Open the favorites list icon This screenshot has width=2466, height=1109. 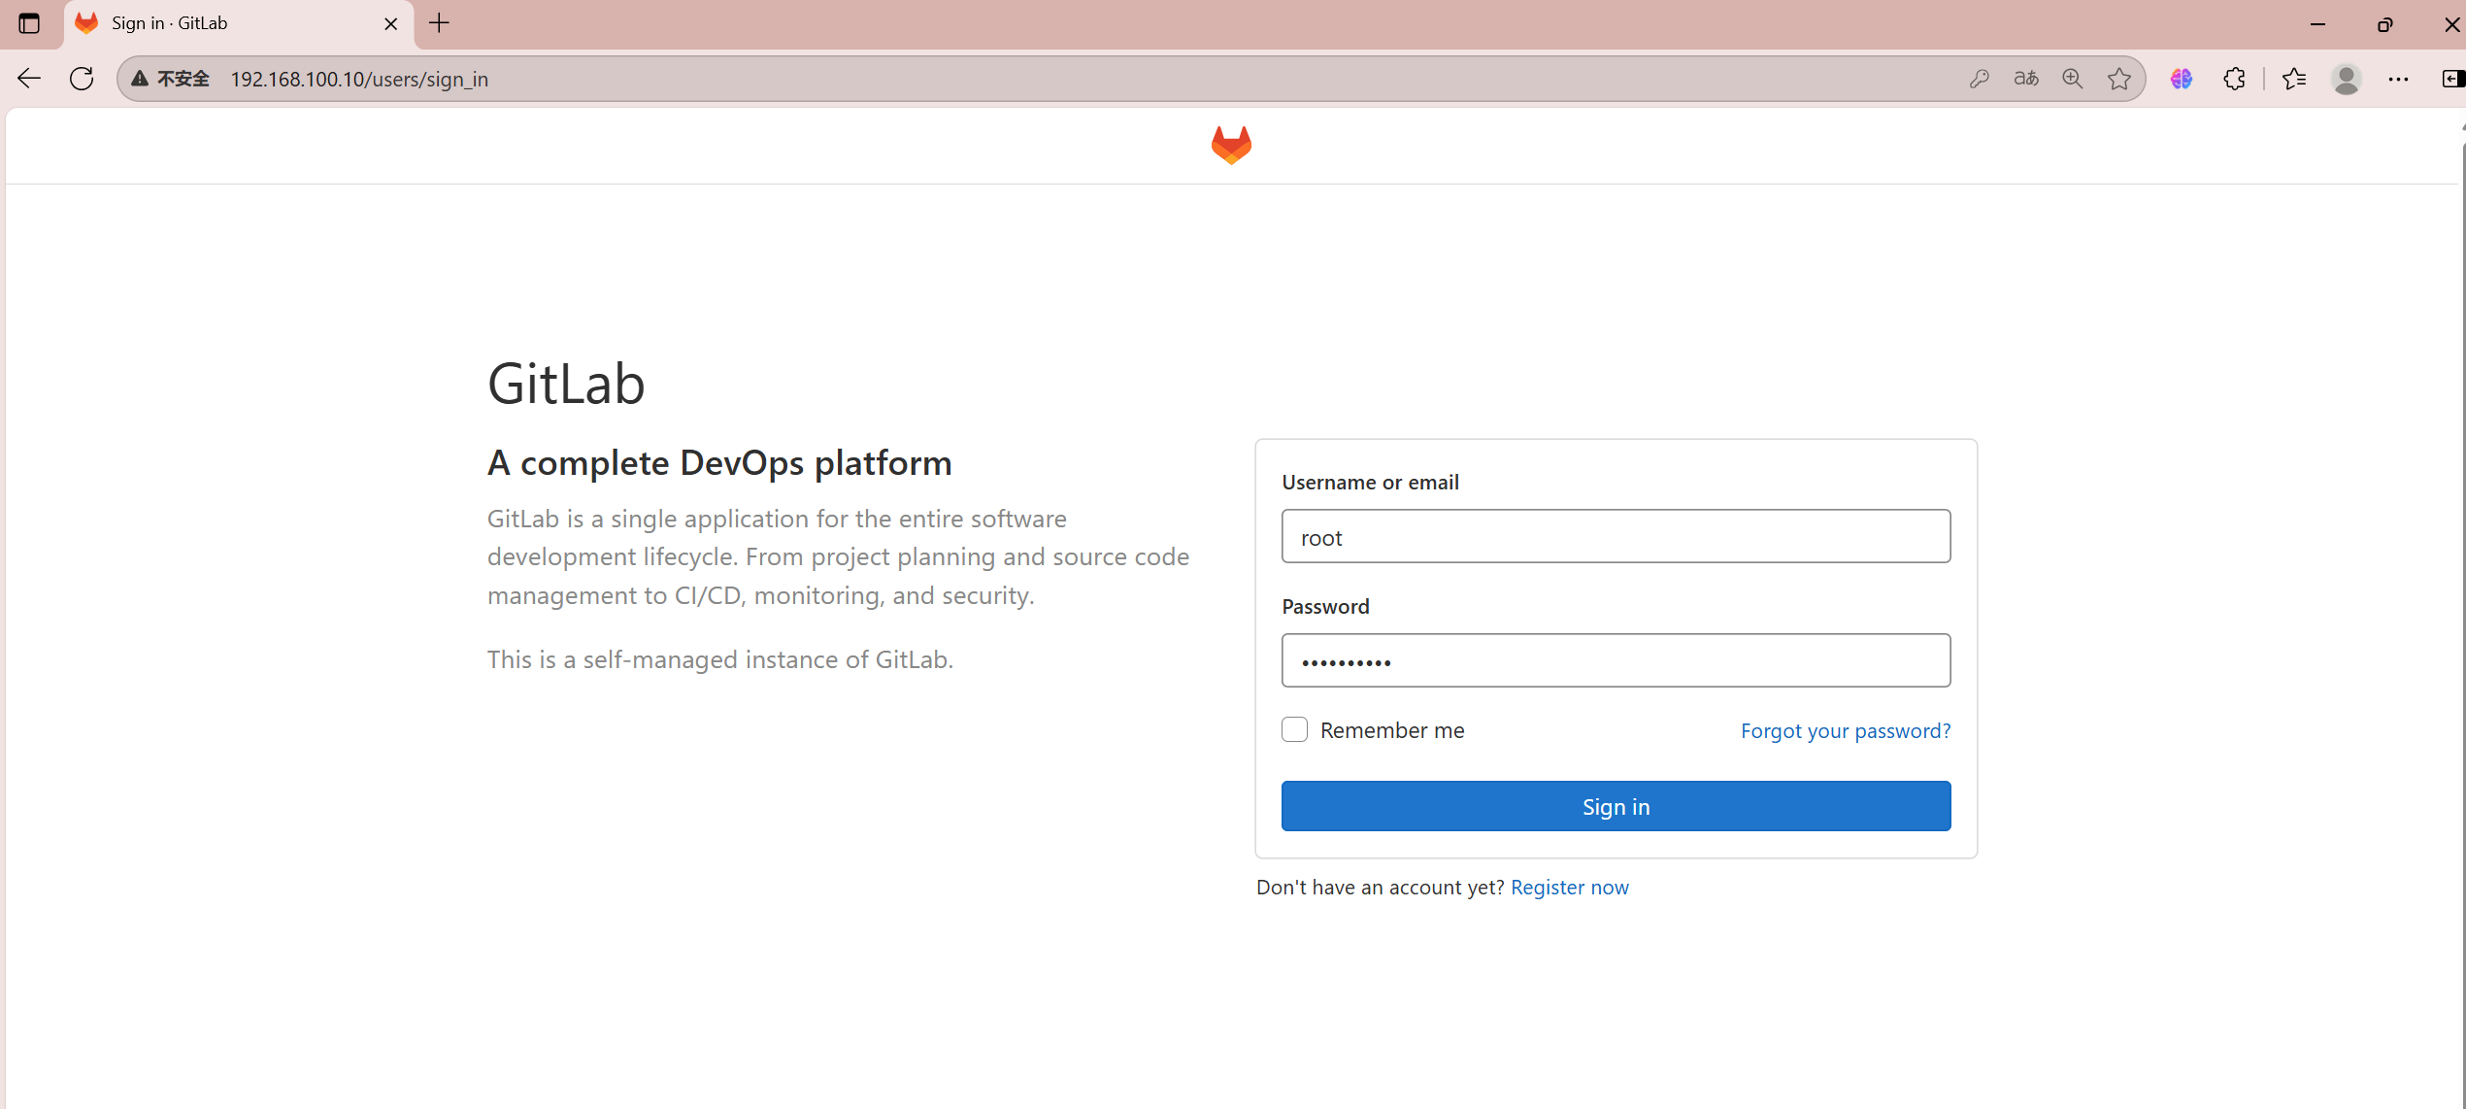2294,79
